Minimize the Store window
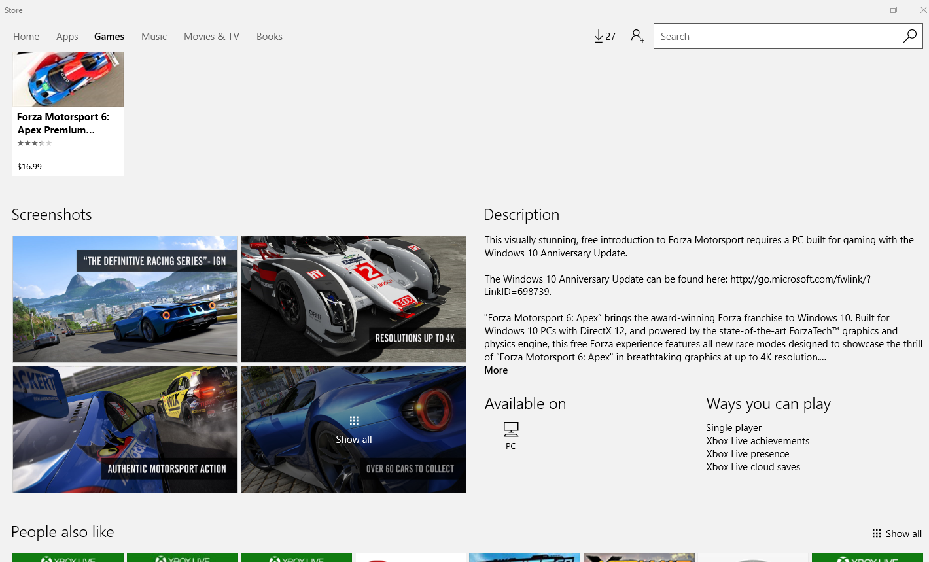Image resolution: width=929 pixels, height=562 pixels. coord(864,10)
